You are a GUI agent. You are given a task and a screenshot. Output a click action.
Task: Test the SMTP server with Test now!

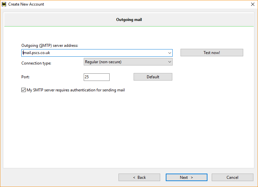[212, 53]
